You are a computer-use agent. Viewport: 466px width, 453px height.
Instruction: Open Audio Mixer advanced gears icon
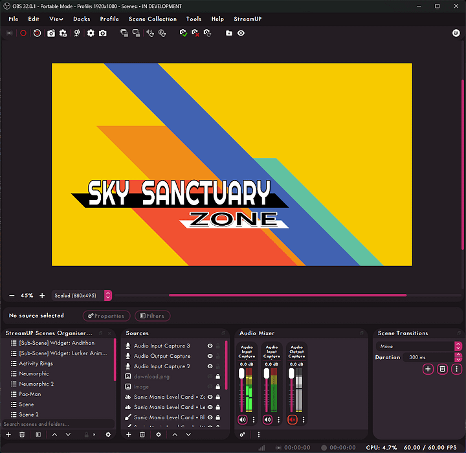point(243,435)
